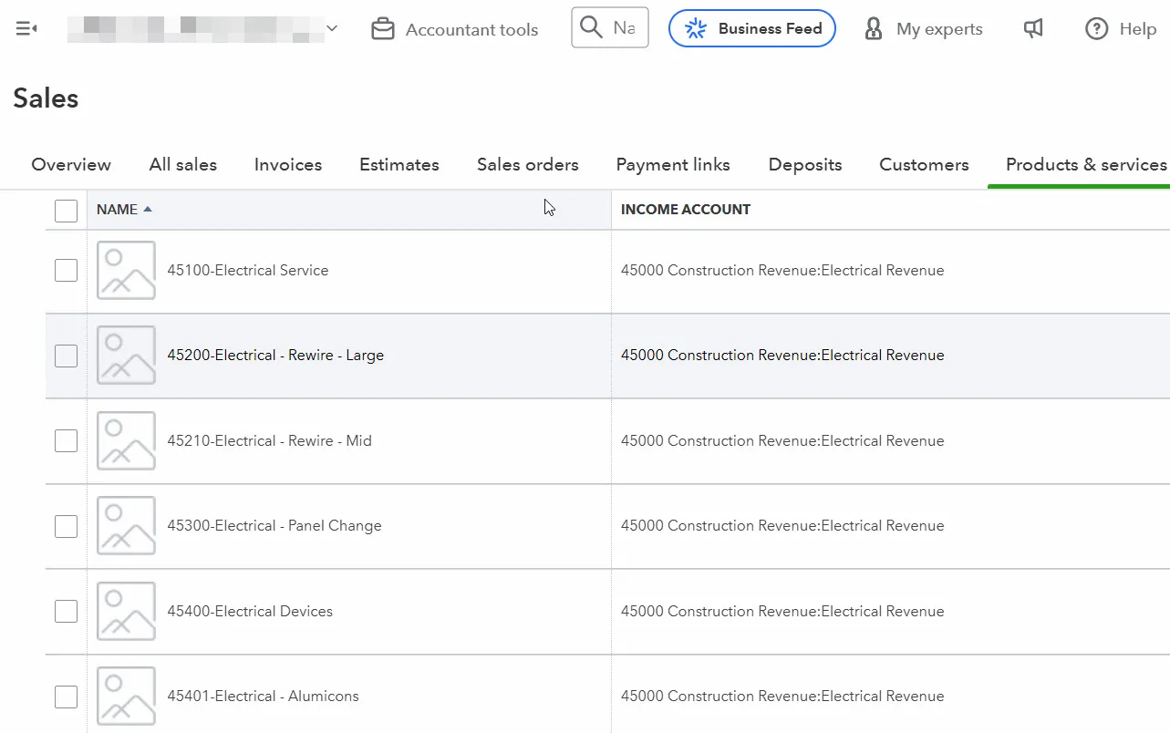Screen dimensions: 1170x733
Task: Click the Business Feed button
Action: coord(751,28)
